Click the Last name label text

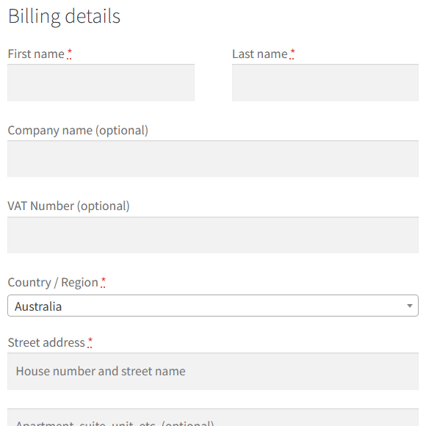[260, 54]
